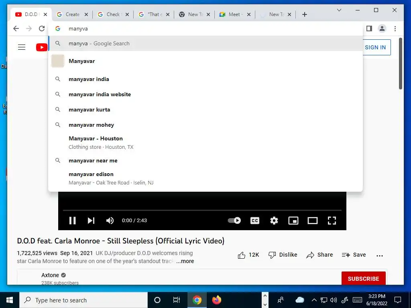411x308 pixels.
Task: Choose 'manyavar mohey' suggestion
Action: click(205, 125)
